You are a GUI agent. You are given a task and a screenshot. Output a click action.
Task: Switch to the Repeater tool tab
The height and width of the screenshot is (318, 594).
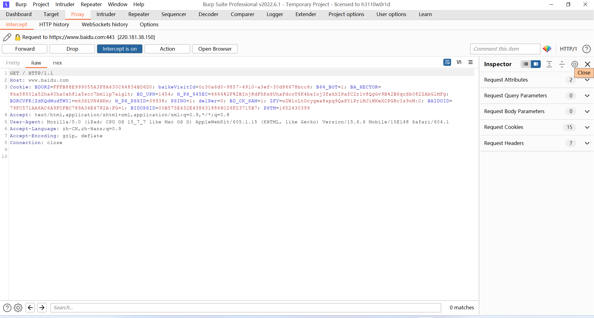click(x=139, y=14)
